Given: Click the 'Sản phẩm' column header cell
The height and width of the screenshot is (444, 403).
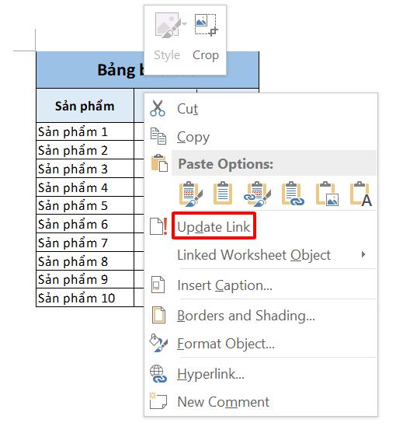Looking at the screenshot, I should coord(85,106).
